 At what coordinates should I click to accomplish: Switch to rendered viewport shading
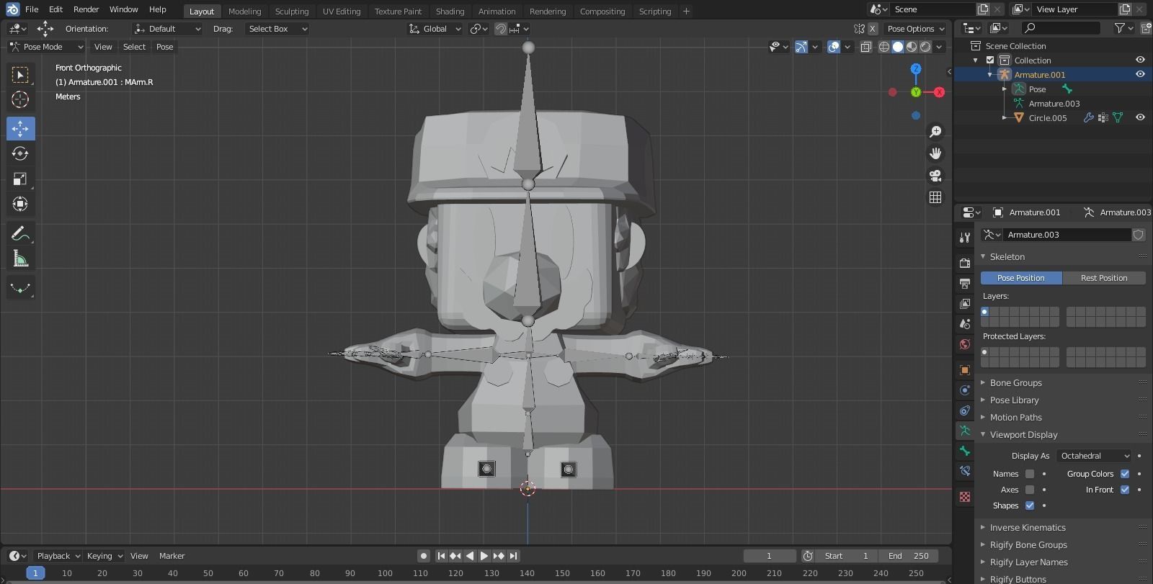[925, 47]
